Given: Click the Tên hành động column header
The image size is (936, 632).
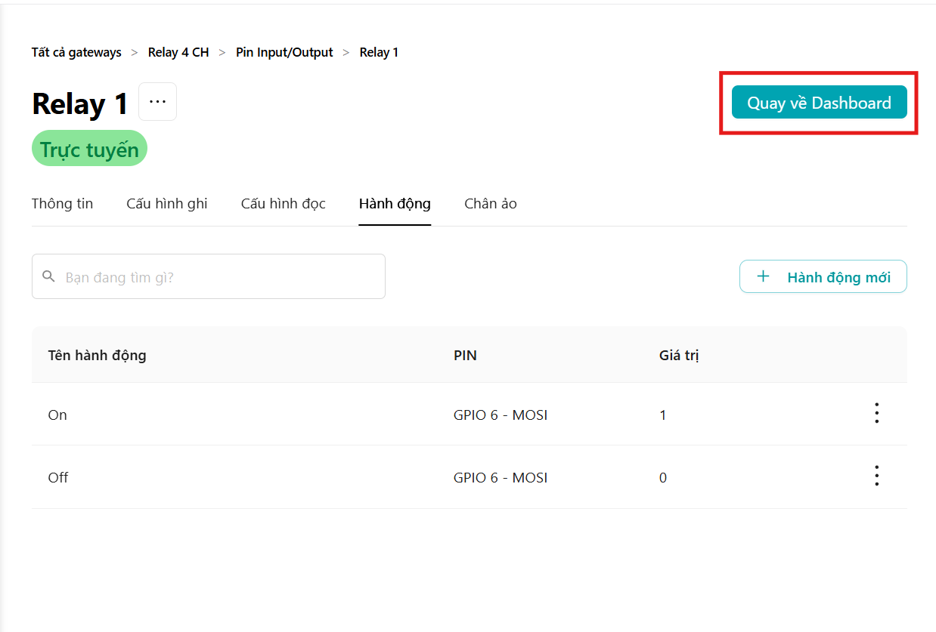Looking at the screenshot, I should coord(97,355).
